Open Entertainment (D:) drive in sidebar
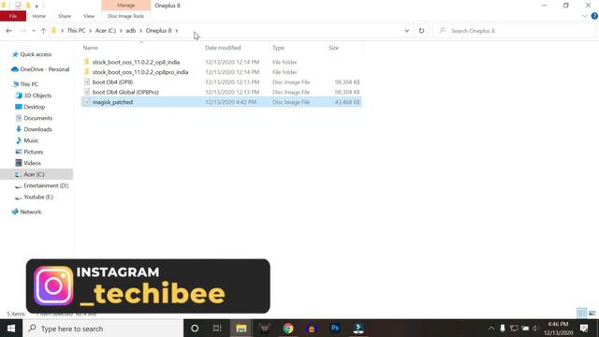This screenshot has width=599, height=337. click(x=46, y=185)
